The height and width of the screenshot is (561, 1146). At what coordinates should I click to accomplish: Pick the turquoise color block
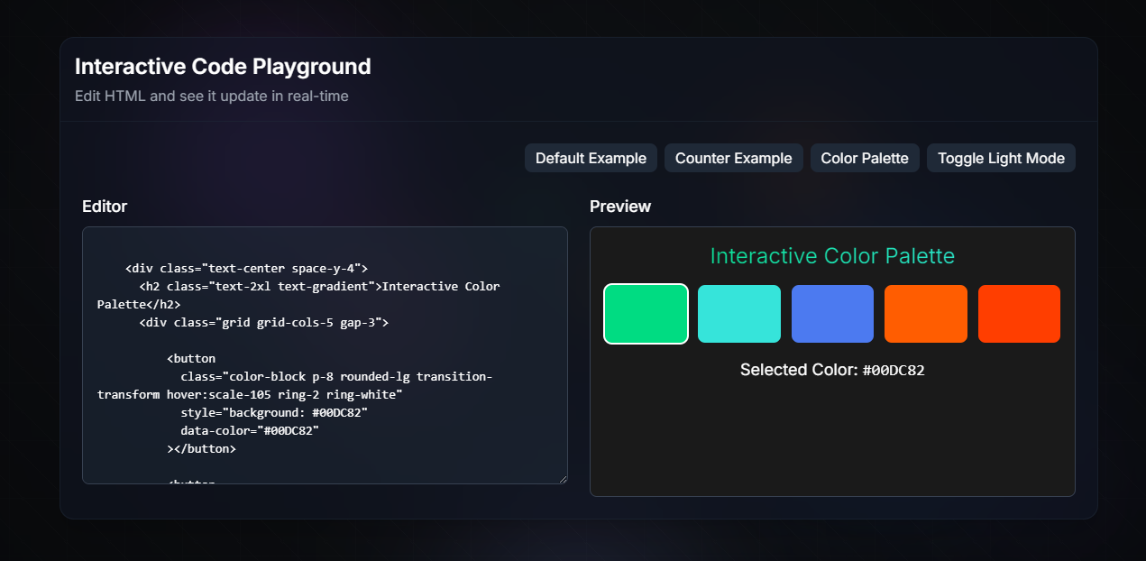coord(739,314)
